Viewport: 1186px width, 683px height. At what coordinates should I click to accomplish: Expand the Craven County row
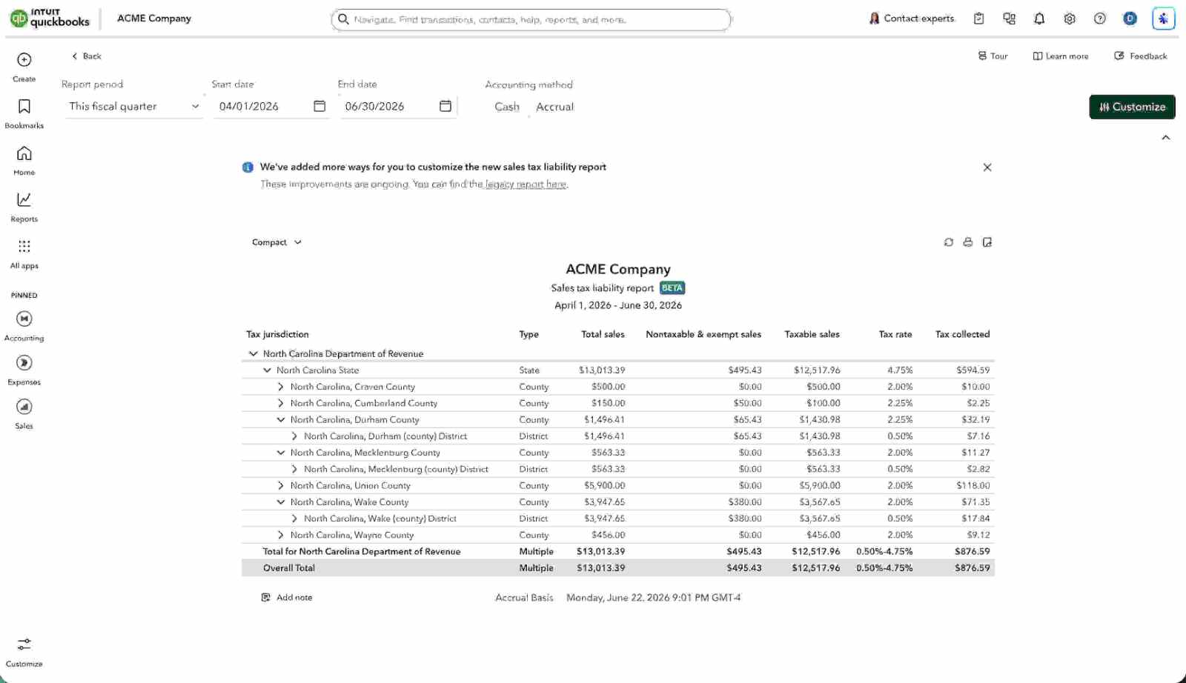pyautogui.click(x=280, y=387)
